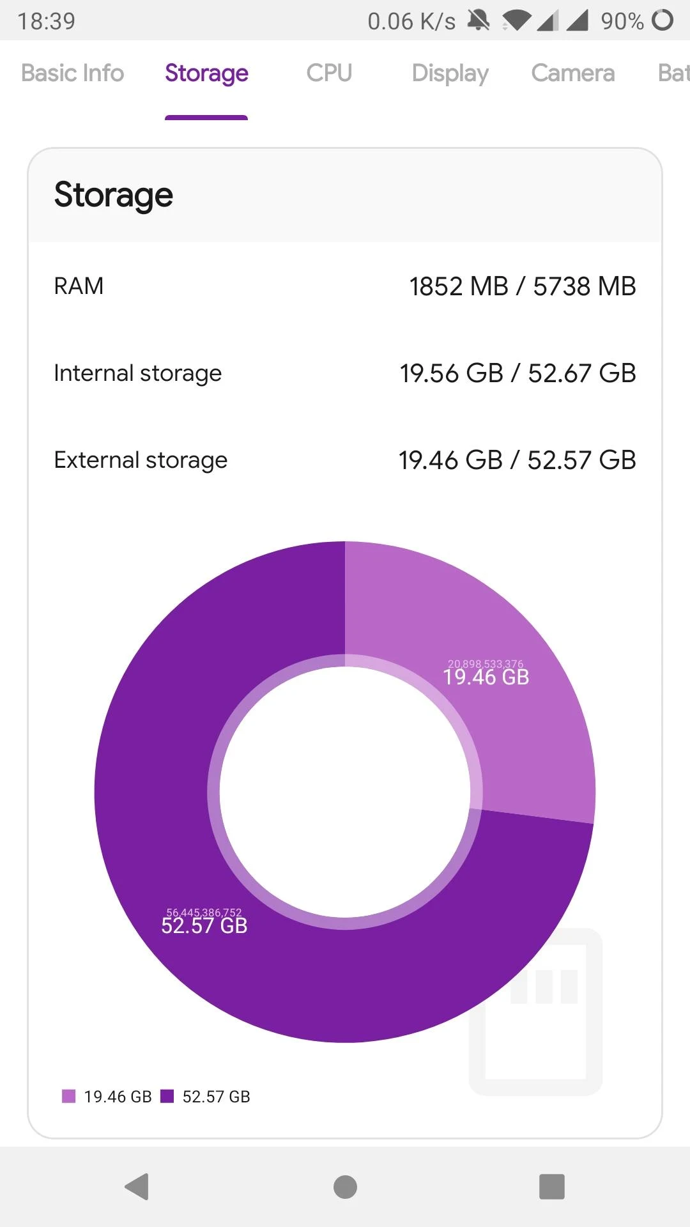Open the CPU tab
This screenshot has height=1227, width=690.
(329, 73)
